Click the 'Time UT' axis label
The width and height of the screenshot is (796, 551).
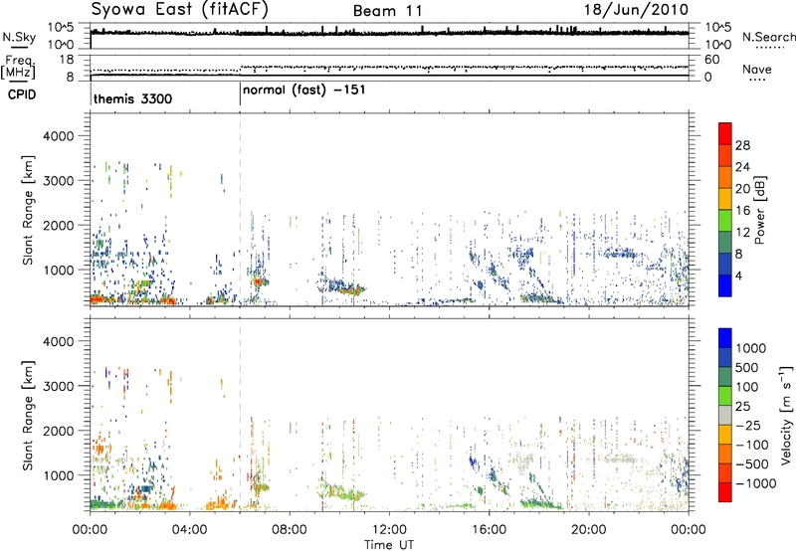(x=389, y=545)
